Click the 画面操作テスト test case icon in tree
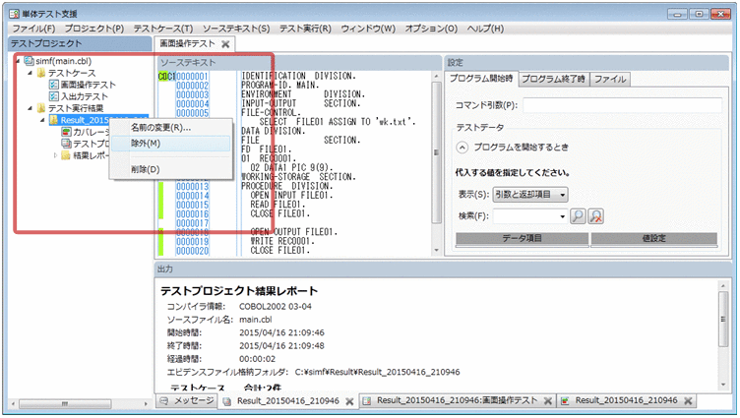The width and height of the screenshot is (740, 418). [x=54, y=85]
